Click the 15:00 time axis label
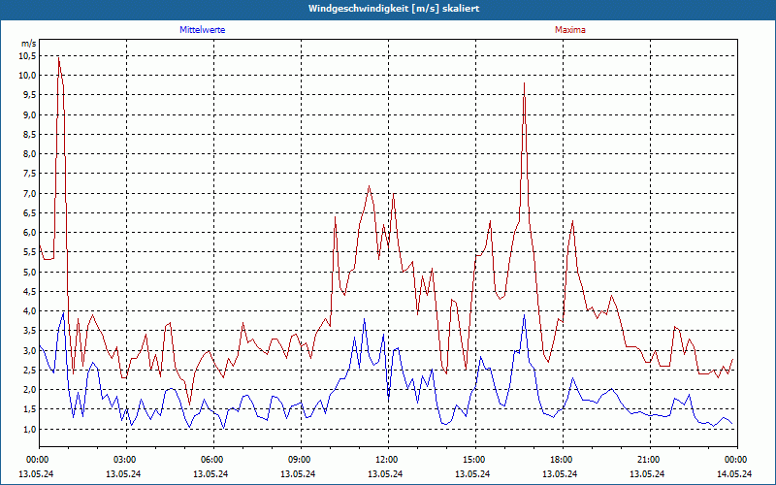This screenshot has height=485, width=776. click(475, 460)
